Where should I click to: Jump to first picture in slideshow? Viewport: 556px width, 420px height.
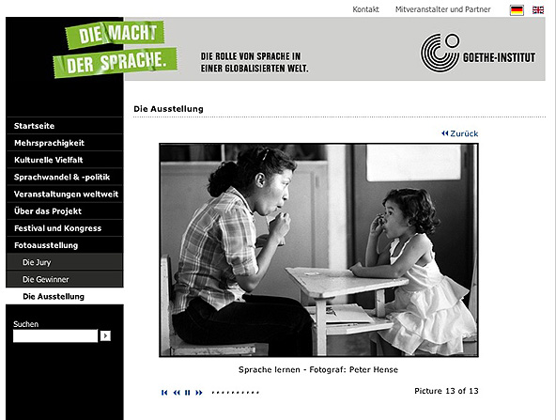pyautogui.click(x=164, y=393)
